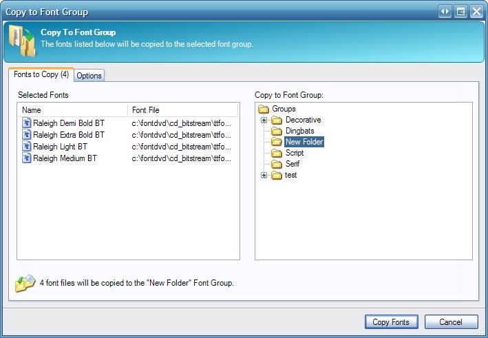Click the Raleigh Light BT font icon
Screen dimensions: 488x338
coord(27,146)
